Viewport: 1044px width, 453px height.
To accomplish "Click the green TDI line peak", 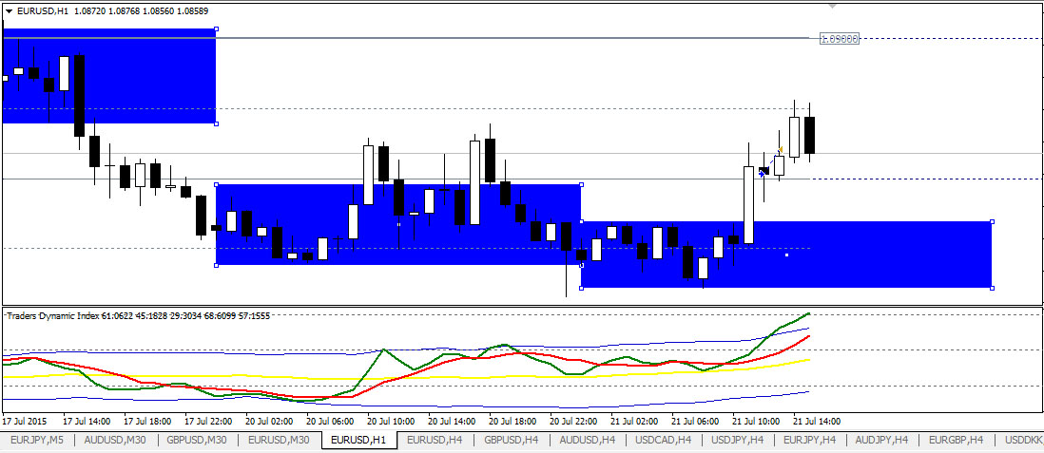I will 808,312.
